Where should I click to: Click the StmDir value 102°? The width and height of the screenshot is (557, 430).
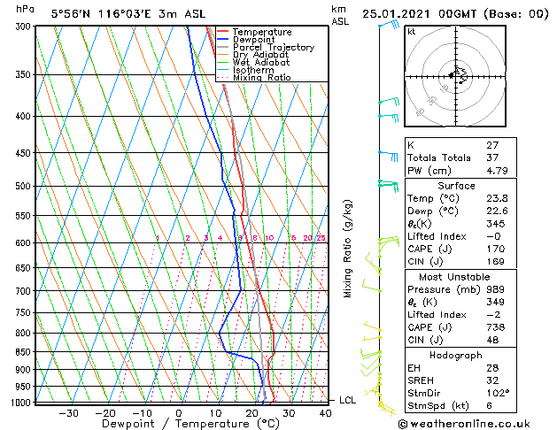click(498, 394)
